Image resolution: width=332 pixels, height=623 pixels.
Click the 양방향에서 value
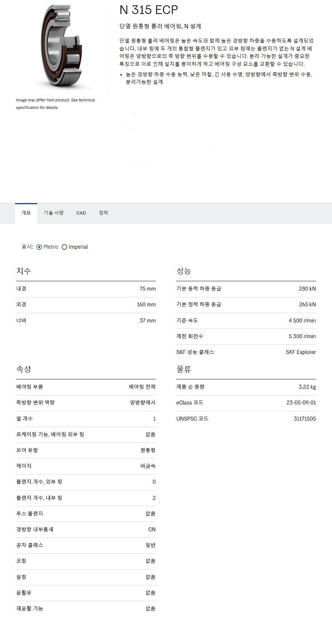pos(143,403)
